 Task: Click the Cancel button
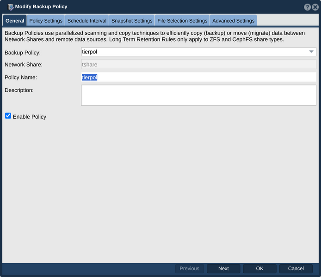pos(296,268)
